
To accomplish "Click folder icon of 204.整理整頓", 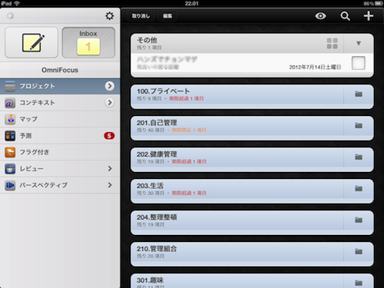I will pos(359,220).
